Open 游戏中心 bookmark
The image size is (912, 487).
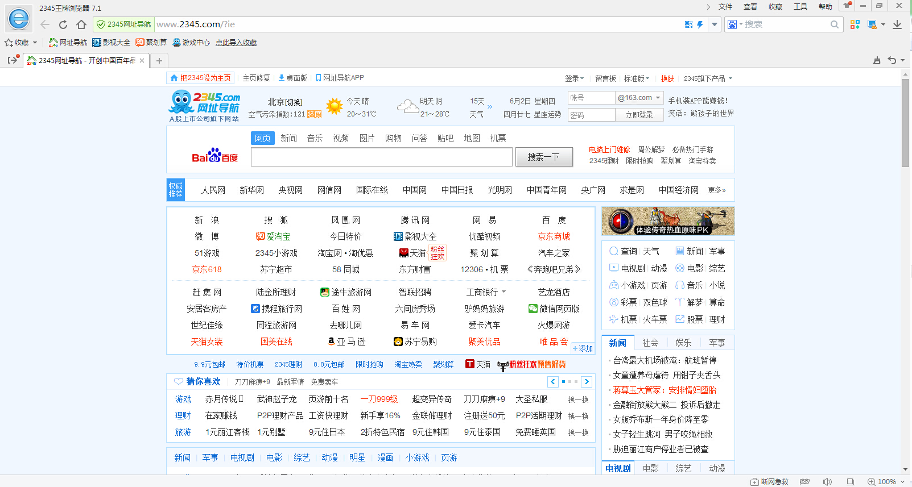tap(191, 43)
